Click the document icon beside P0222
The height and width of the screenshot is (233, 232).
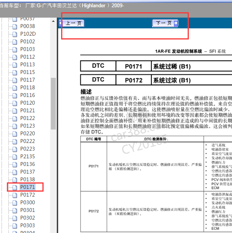coord(15,142)
